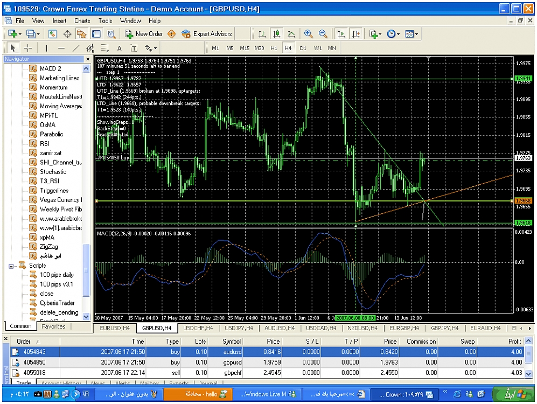Click the New Order button
This screenshot has height=404, width=537.
coord(144,34)
